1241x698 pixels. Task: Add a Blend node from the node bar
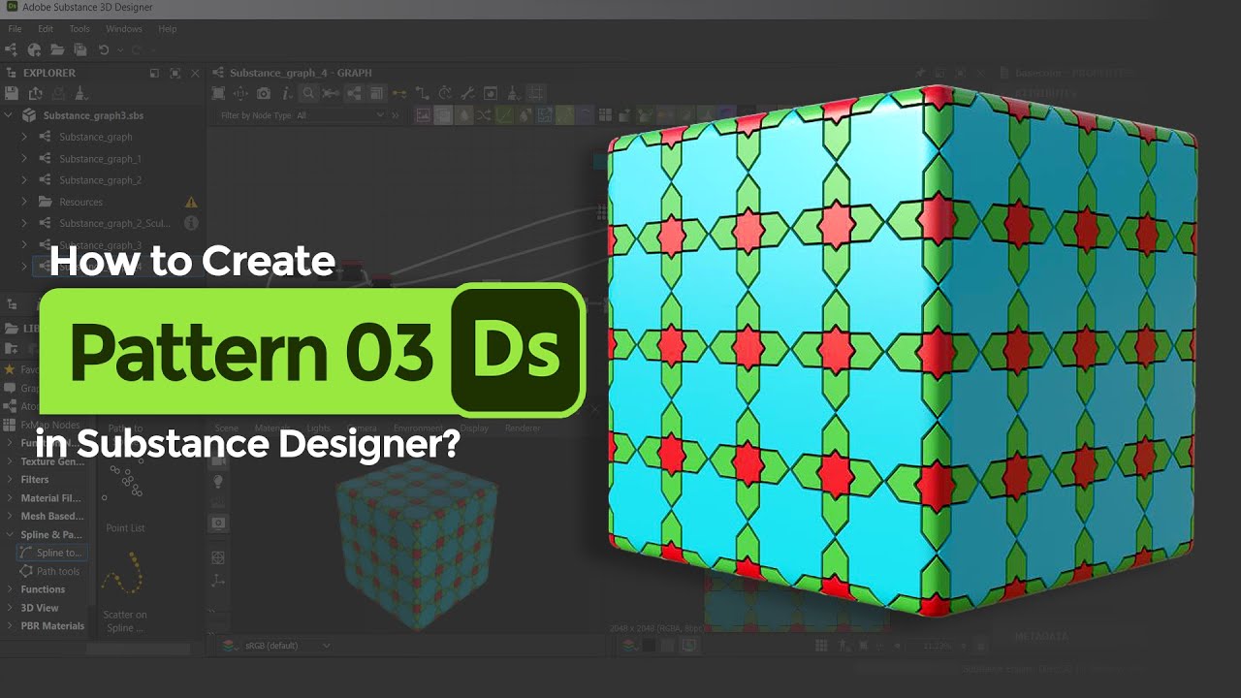click(x=443, y=114)
